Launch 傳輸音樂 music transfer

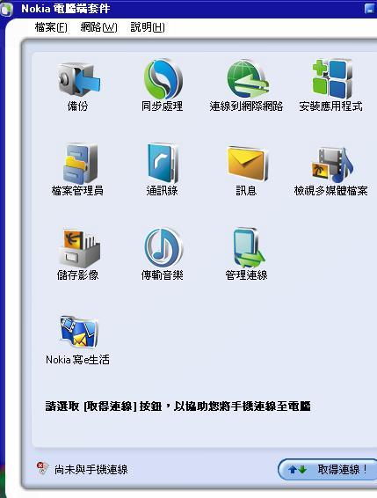(x=163, y=248)
